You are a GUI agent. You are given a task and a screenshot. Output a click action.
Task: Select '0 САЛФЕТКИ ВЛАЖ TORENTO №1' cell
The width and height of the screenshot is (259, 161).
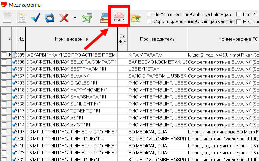[72, 111]
